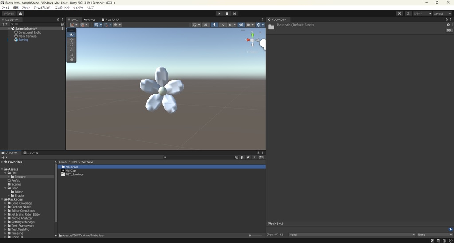Select the Earring object in hierarchy
The width and height of the screenshot is (454, 243).
click(23, 40)
